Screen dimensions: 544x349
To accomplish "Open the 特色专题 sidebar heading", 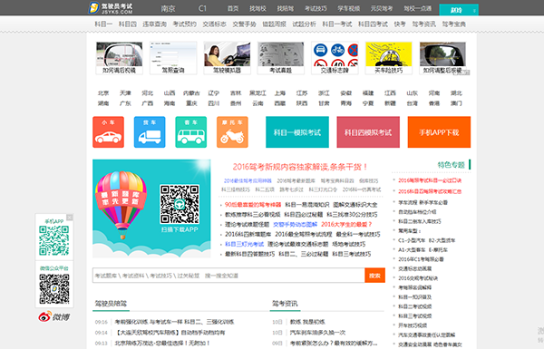I will pyautogui.click(x=451, y=165).
